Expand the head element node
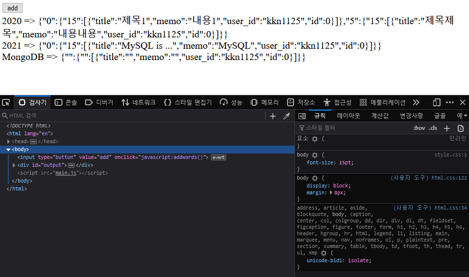Screen dimensions: 469x277 click(9, 141)
